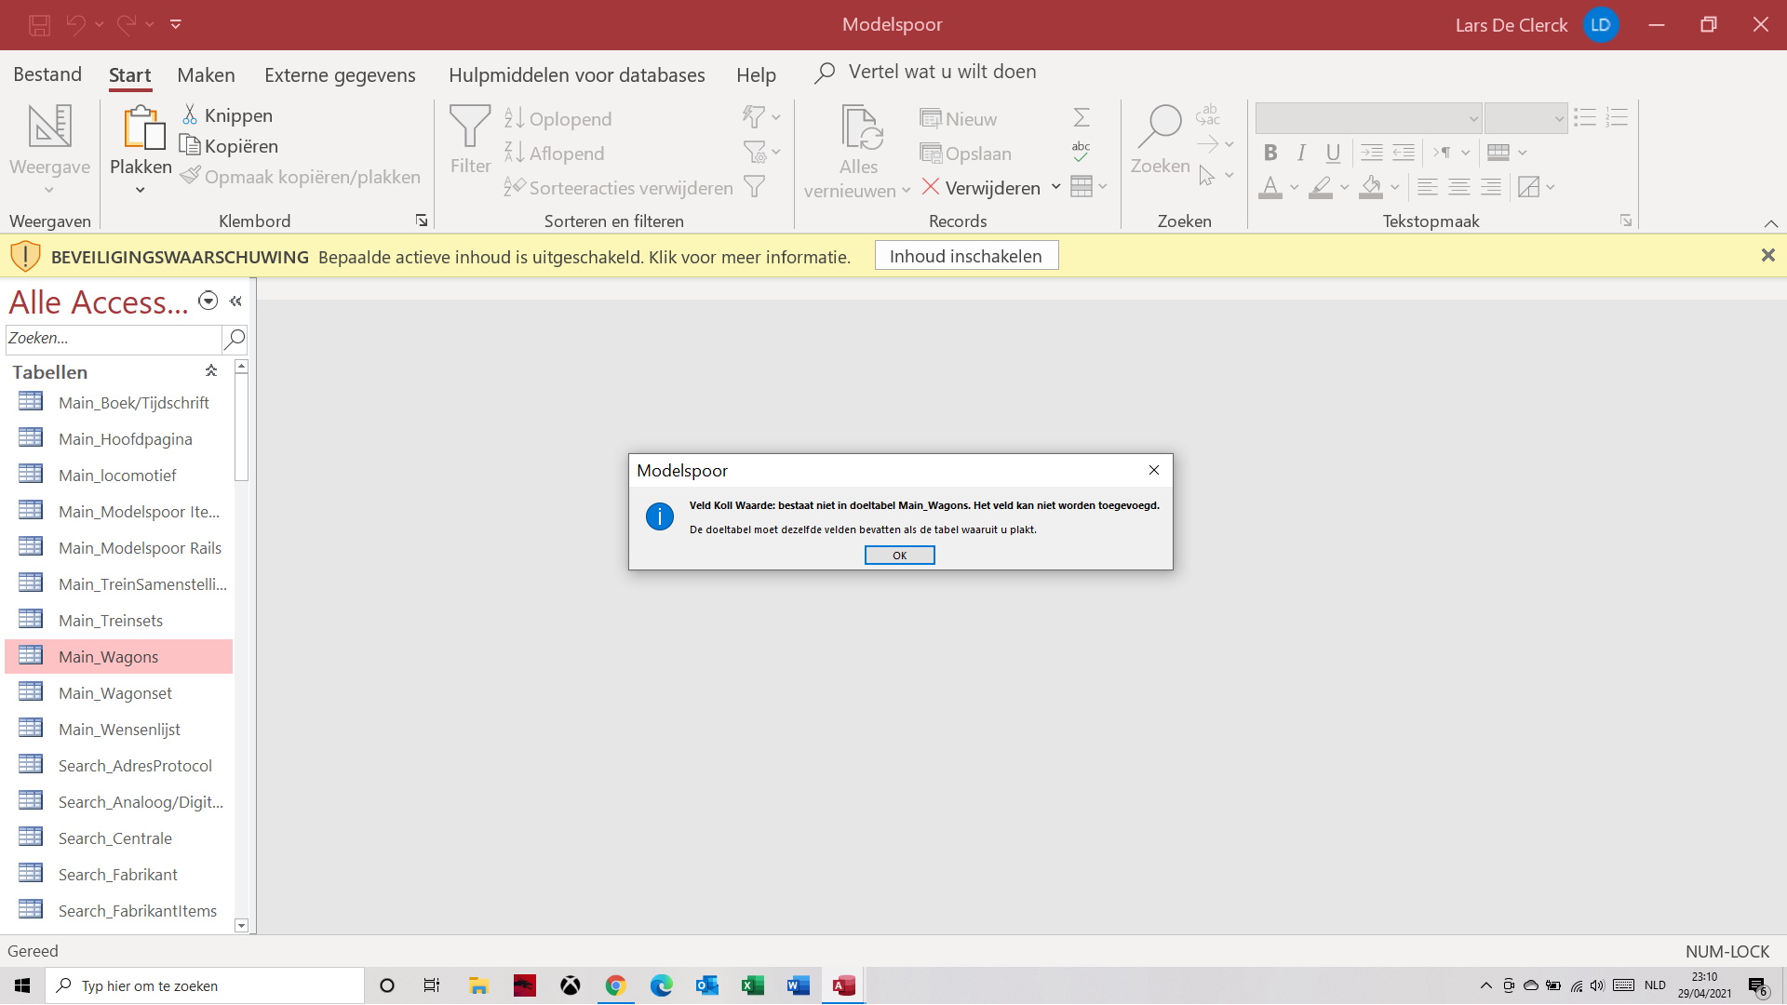The image size is (1787, 1005).
Task: Select the Main_locomotief table
Action: (x=118, y=475)
